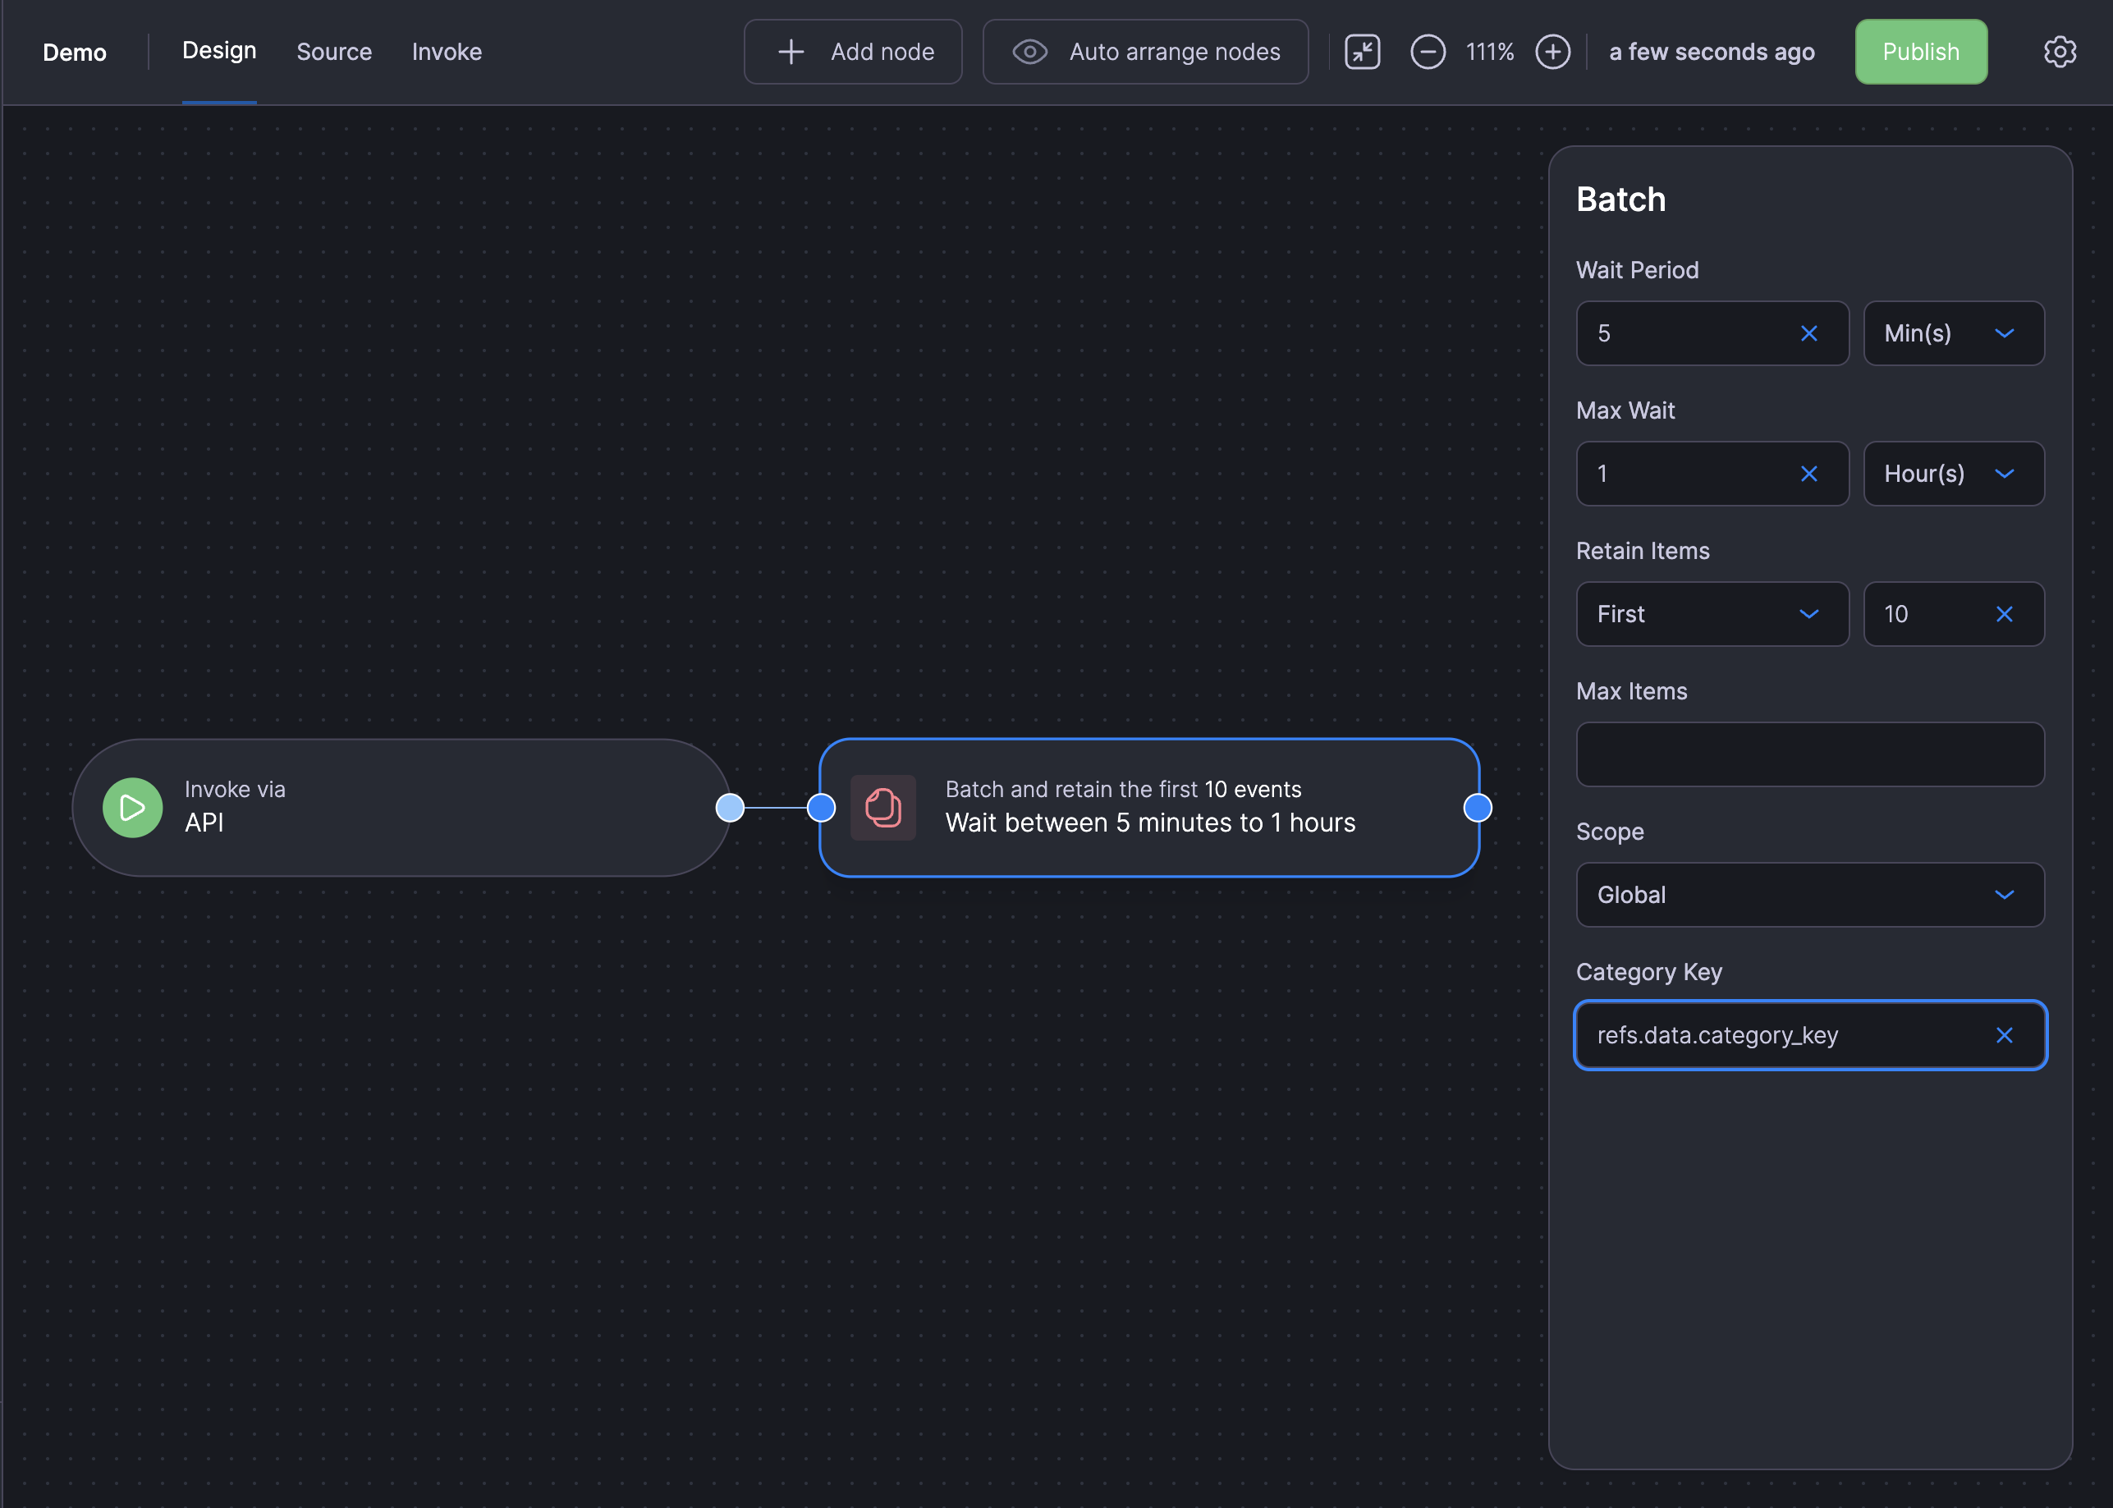Screen dimensions: 2113x1508
Task: Clear the Wait Period value with the X
Action: [x=1809, y=332]
